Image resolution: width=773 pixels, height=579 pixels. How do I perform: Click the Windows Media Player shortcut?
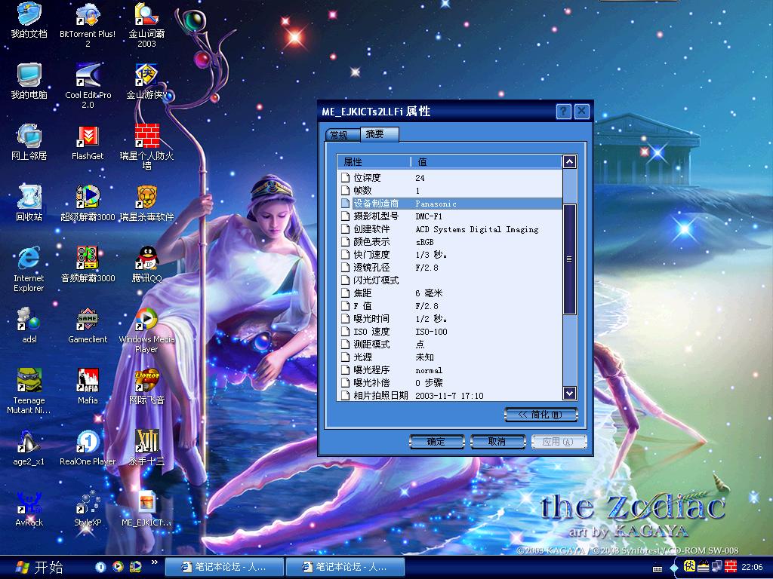[146, 320]
